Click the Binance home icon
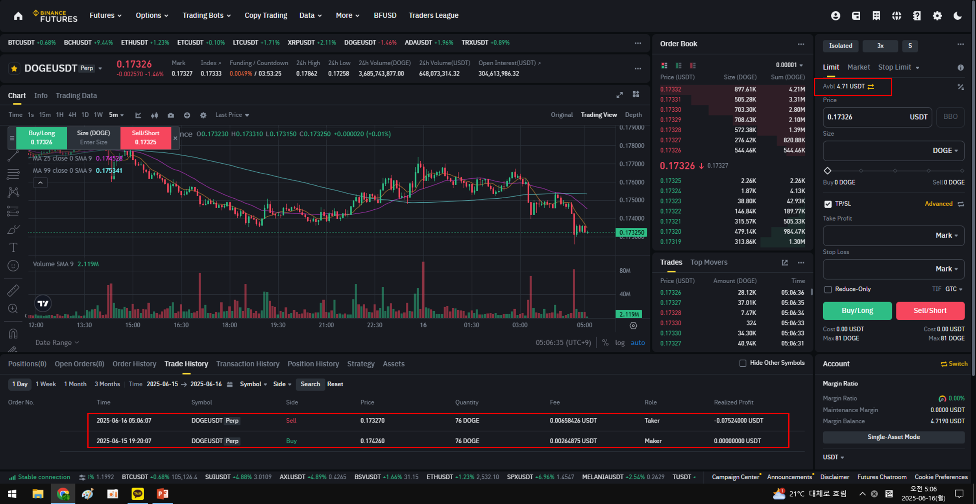Viewport: 976px width, 504px height. [x=18, y=16]
